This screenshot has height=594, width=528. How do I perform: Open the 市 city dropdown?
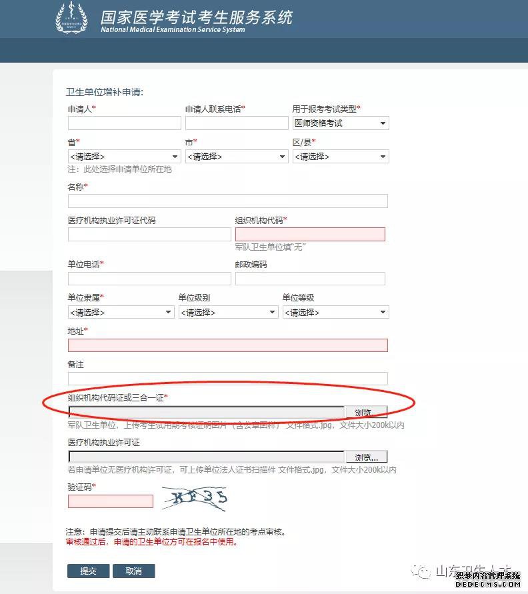pyautogui.click(x=236, y=157)
